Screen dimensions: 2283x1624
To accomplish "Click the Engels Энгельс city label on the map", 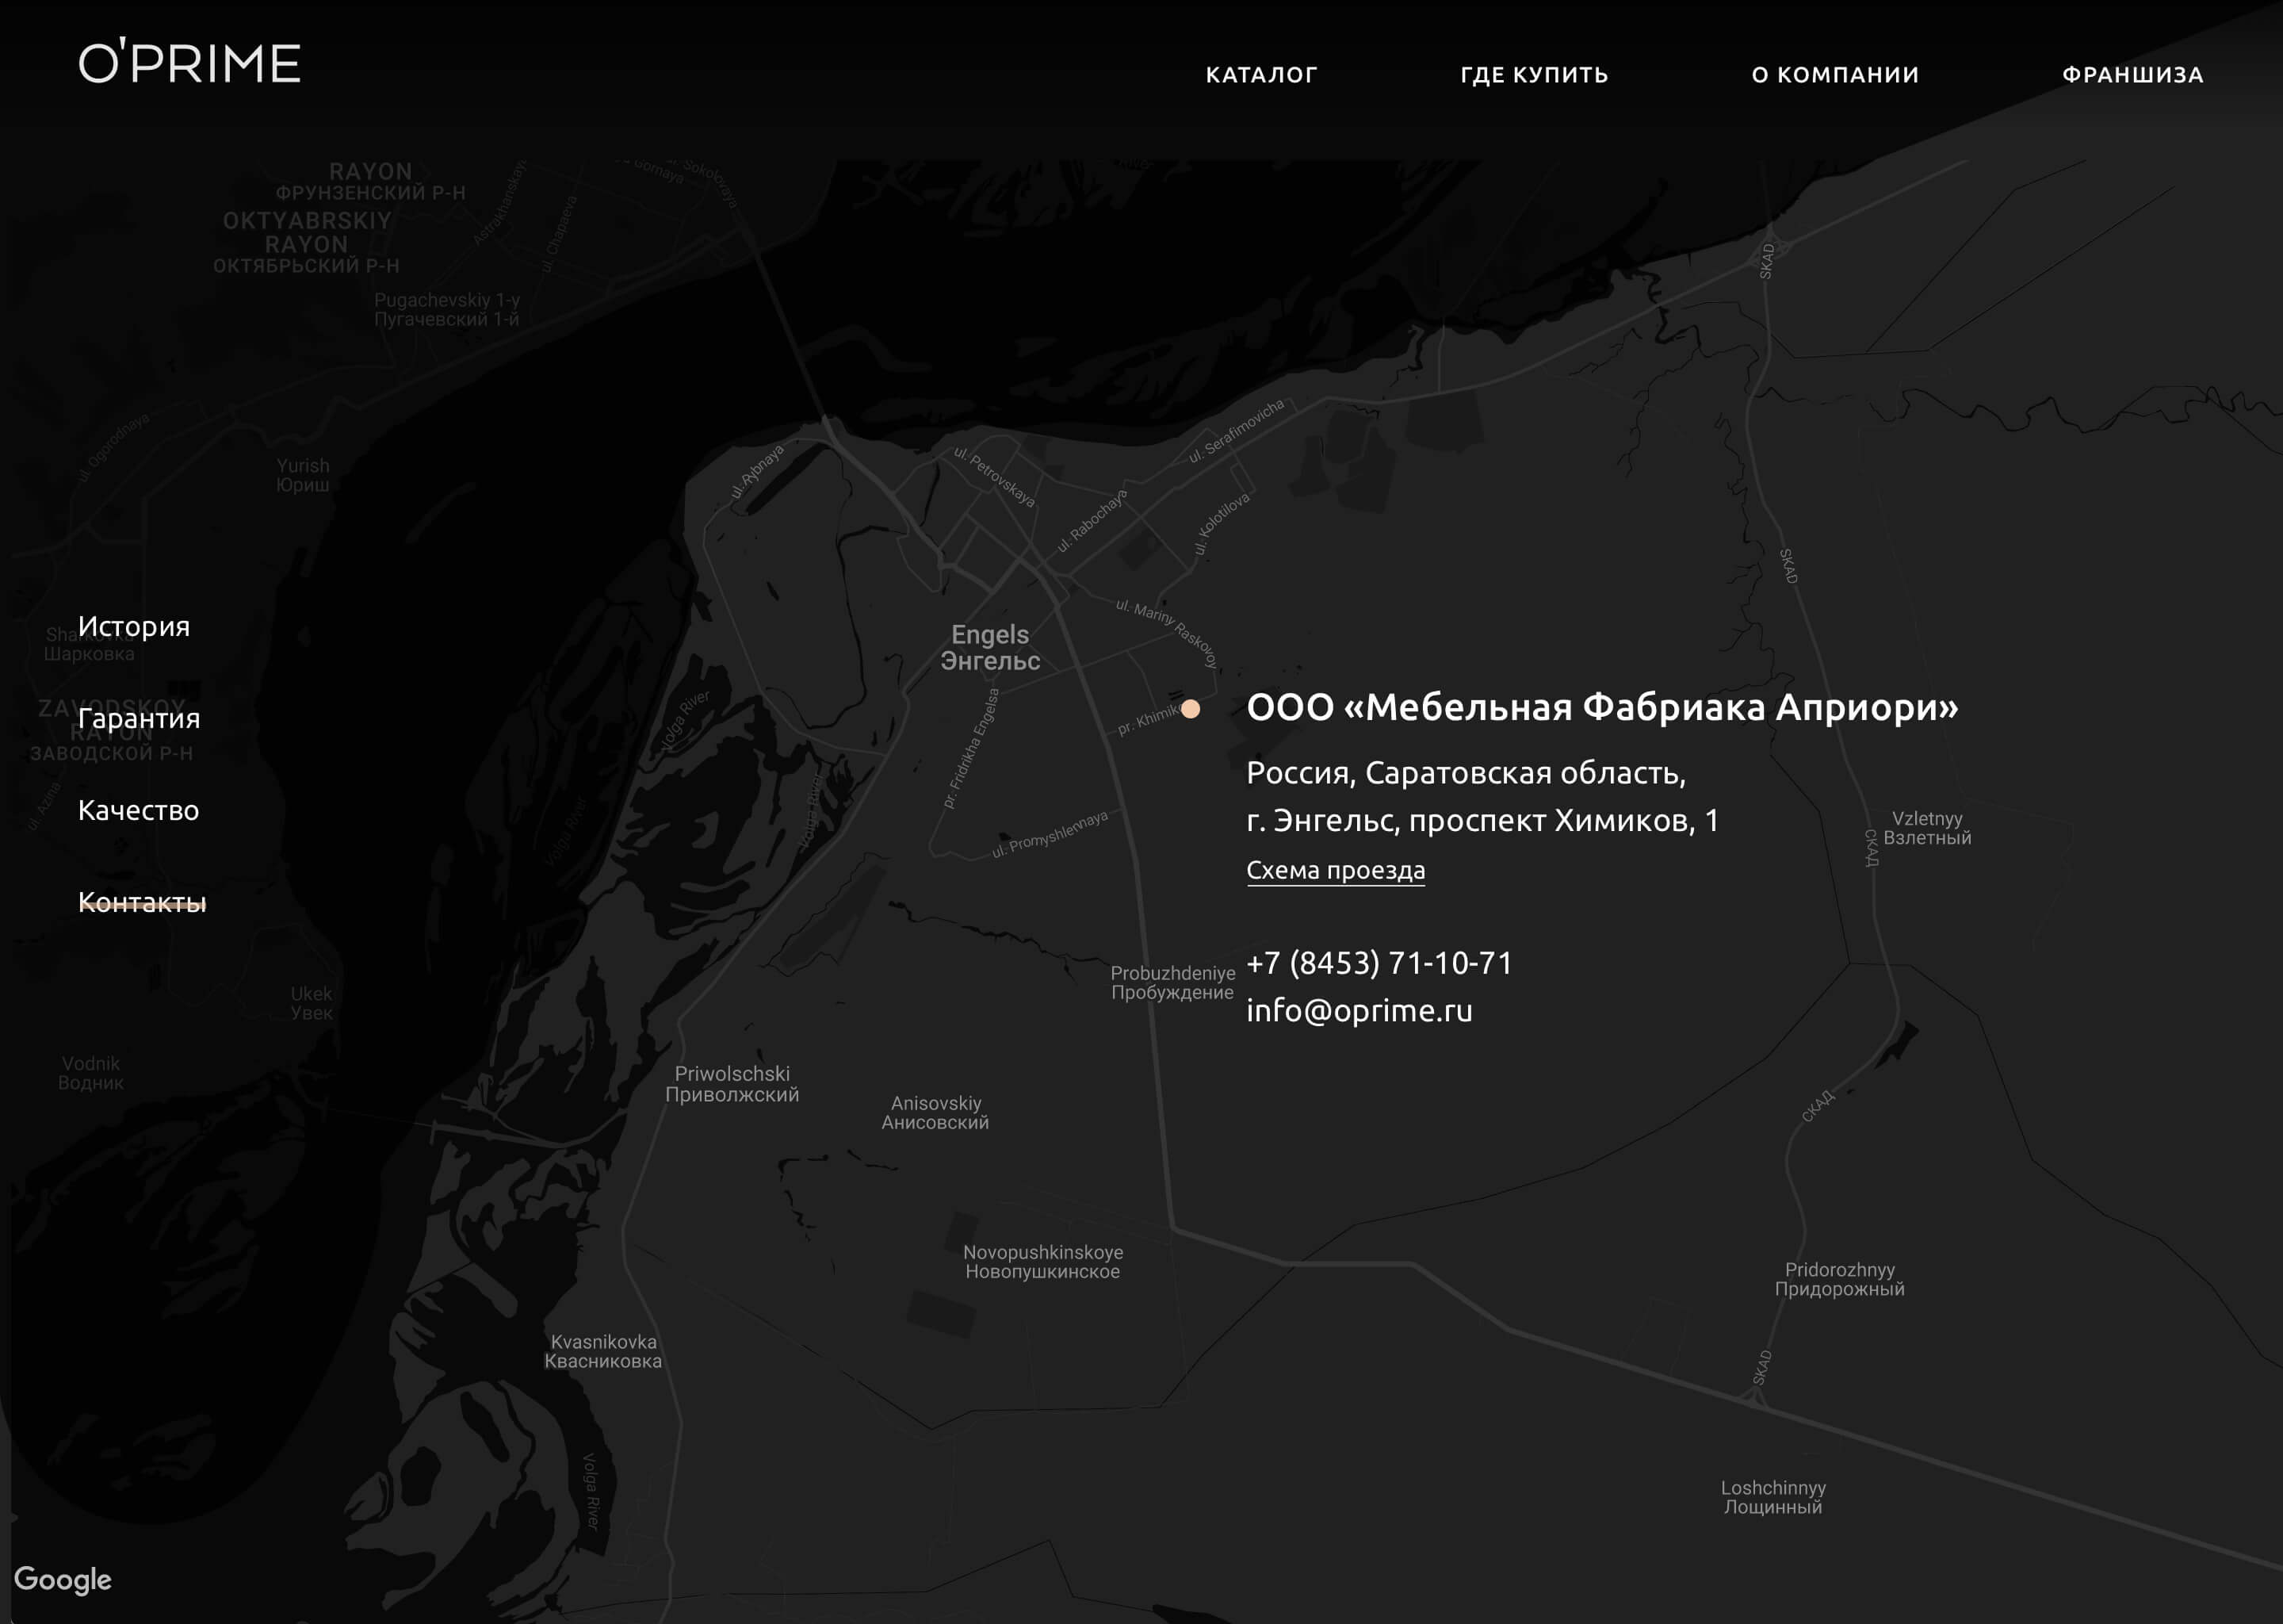I will click(x=989, y=648).
